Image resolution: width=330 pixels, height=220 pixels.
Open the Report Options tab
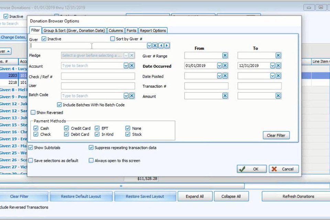[x=153, y=30]
